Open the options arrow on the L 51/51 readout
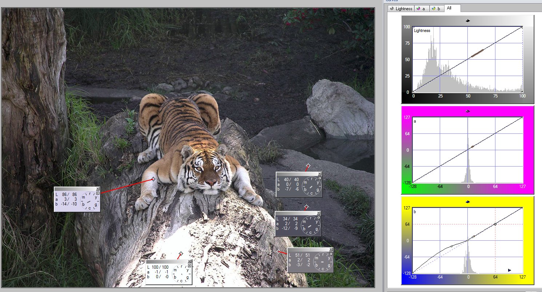542x292 pixels. pyautogui.click(x=331, y=255)
